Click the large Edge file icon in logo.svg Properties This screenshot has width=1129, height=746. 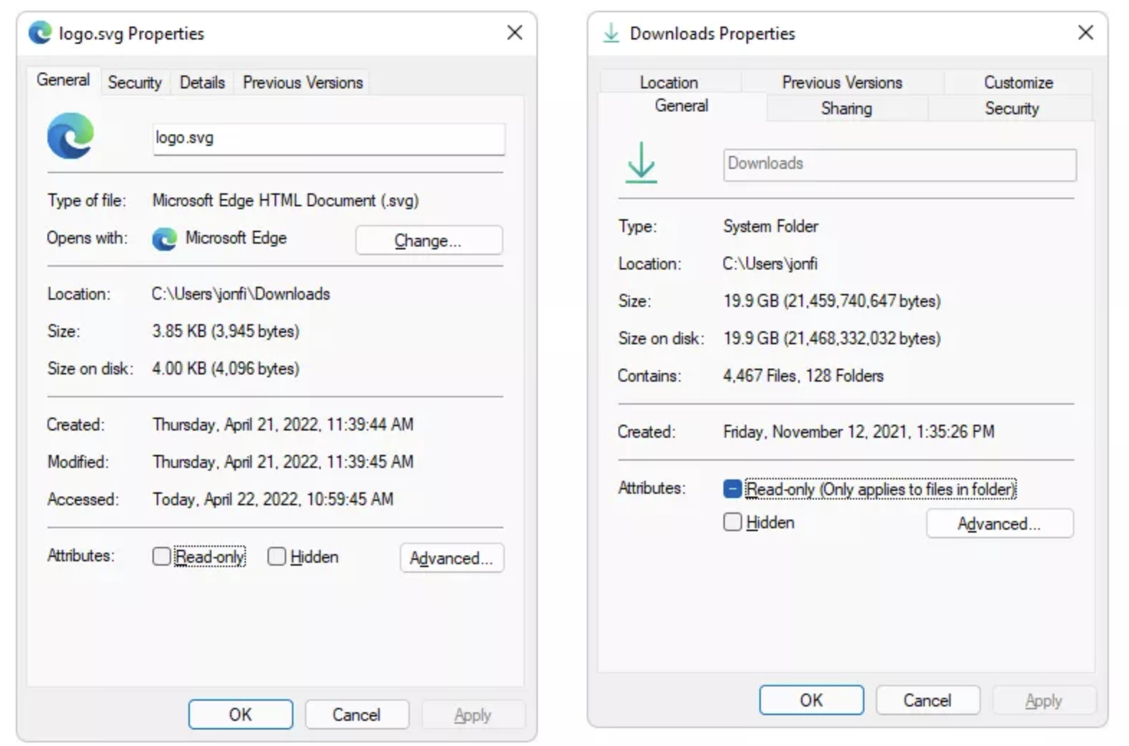coord(70,136)
